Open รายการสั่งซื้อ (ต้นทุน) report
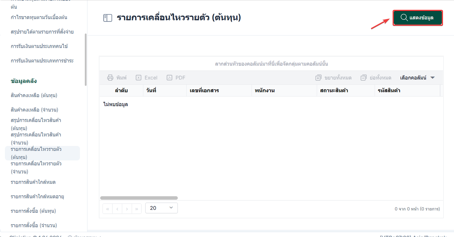454x237 pixels. (x=33, y=211)
